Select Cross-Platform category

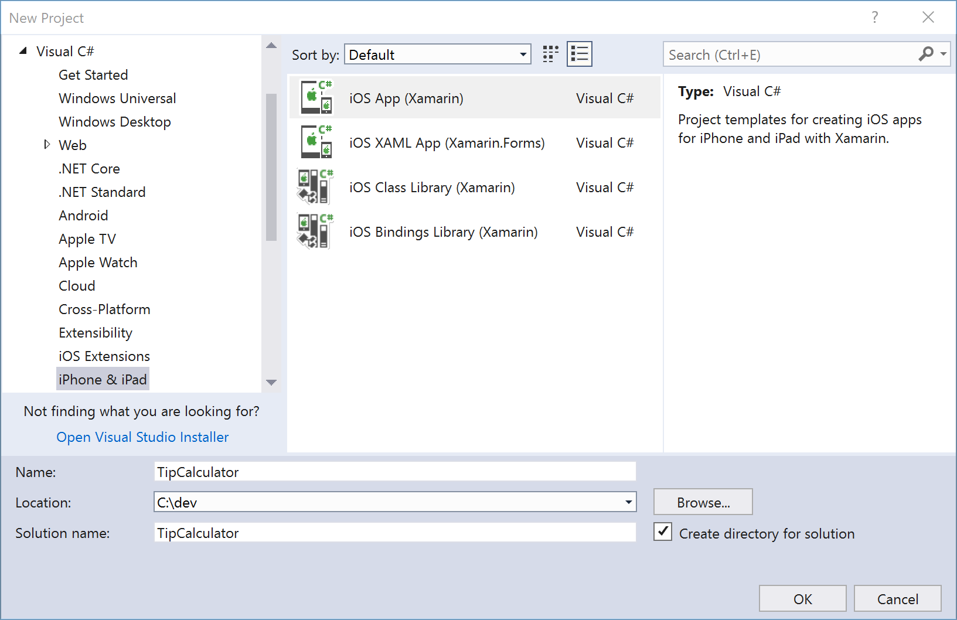104,309
